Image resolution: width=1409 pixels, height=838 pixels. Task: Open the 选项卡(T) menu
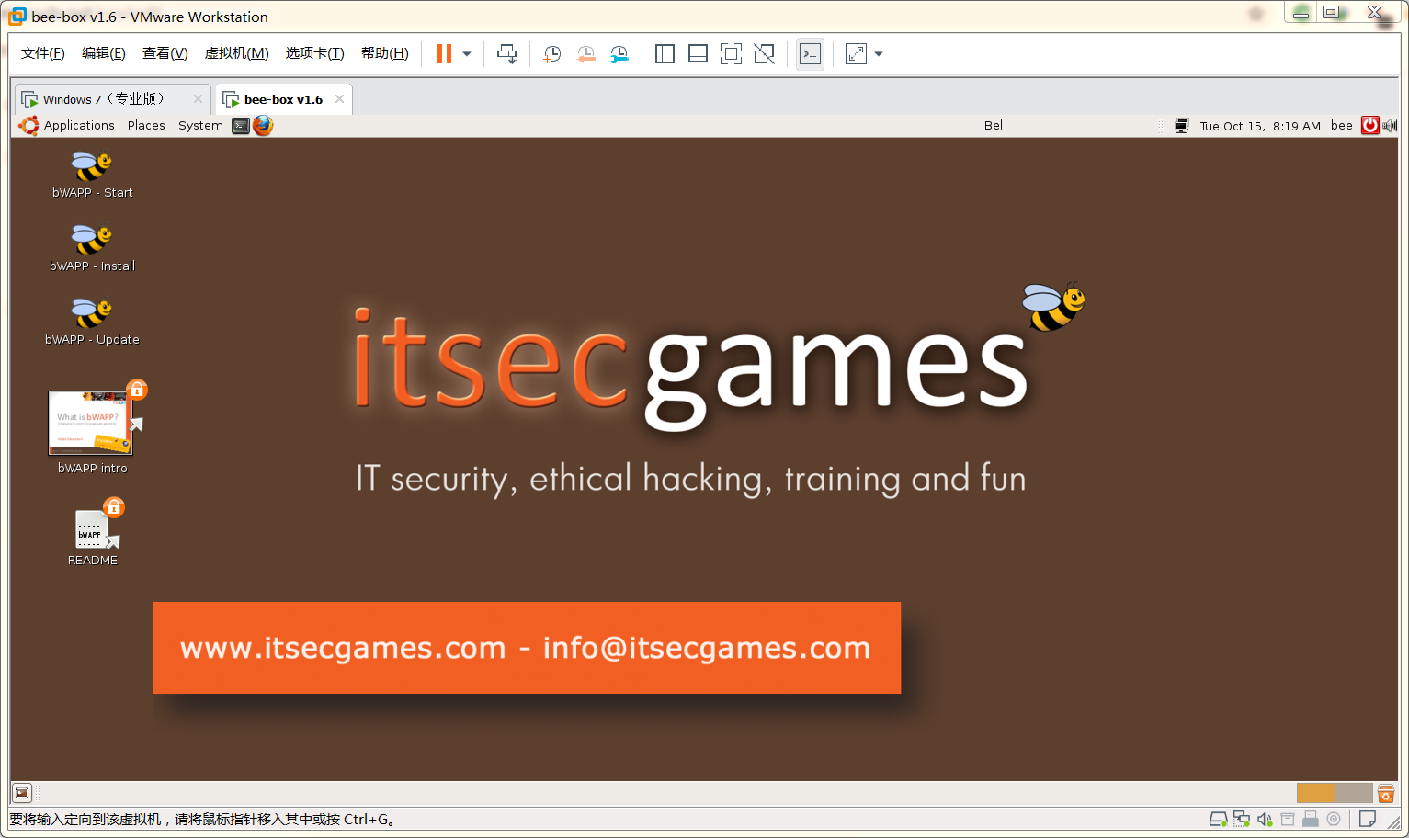pyautogui.click(x=314, y=53)
